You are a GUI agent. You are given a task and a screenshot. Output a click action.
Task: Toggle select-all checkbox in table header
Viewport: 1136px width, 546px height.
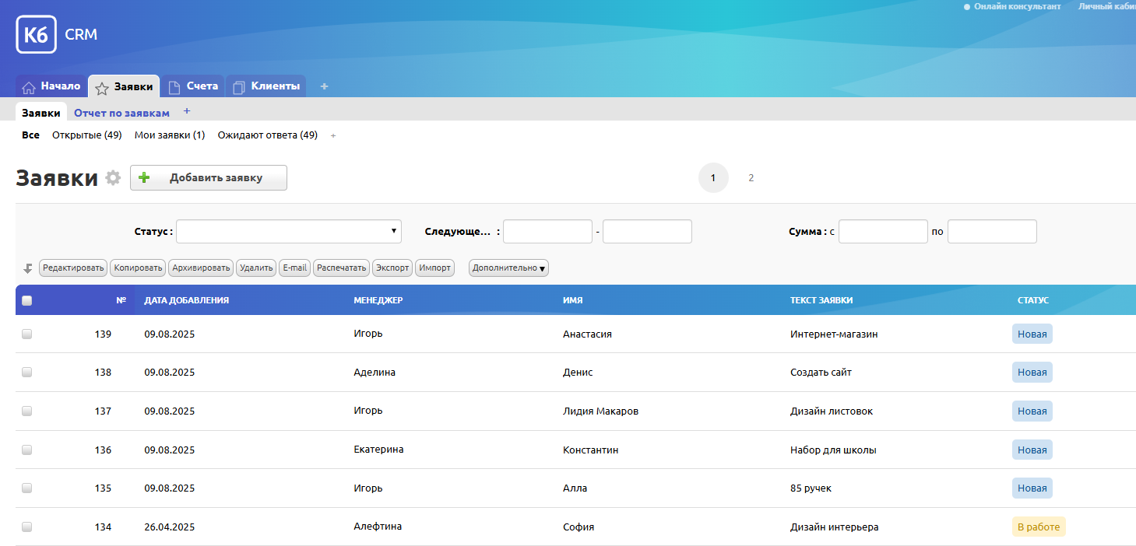click(x=27, y=301)
